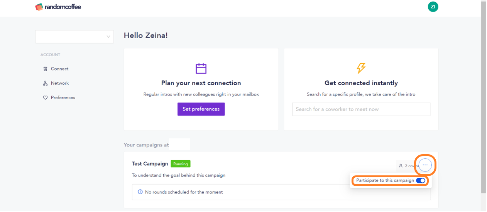487x212 pixels.
Task: Click the Network hierarchy icon
Action: click(45, 83)
